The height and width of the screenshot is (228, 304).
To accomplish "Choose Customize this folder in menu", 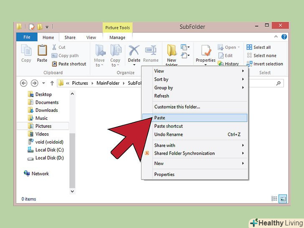I will (x=195, y=107).
